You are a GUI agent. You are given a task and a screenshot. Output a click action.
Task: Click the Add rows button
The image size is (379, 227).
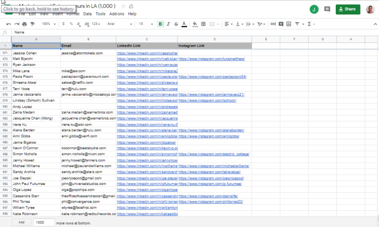pos(21,222)
